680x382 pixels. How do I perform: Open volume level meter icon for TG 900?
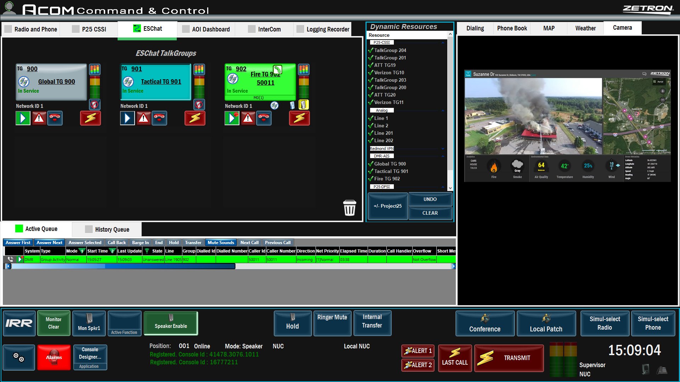[x=95, y=69]
